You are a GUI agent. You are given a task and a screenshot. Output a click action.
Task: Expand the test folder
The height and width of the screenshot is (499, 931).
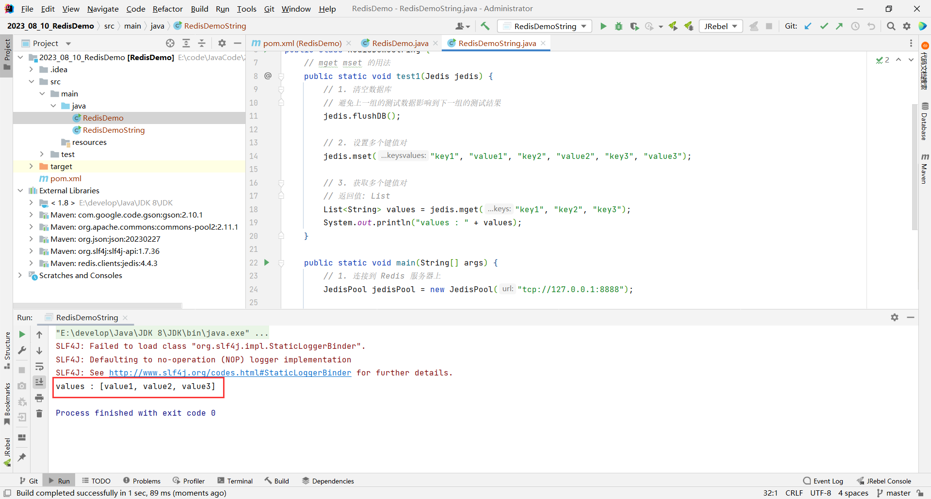point(42,154)
